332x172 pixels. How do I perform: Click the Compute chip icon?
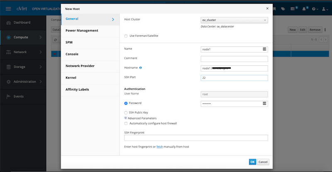pos(8,37)
